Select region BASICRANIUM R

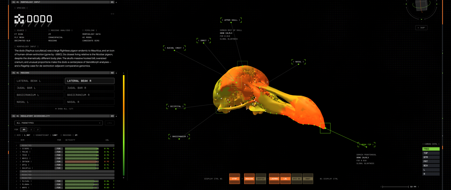[x=90, y=95]
